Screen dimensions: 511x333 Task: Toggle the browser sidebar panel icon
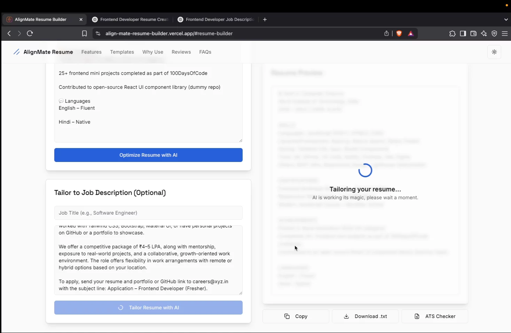(x=463, y=33)
